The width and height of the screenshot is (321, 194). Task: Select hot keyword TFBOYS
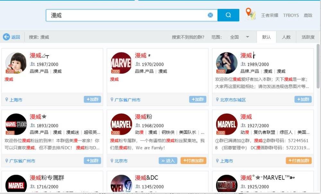[x=291, y=15]
